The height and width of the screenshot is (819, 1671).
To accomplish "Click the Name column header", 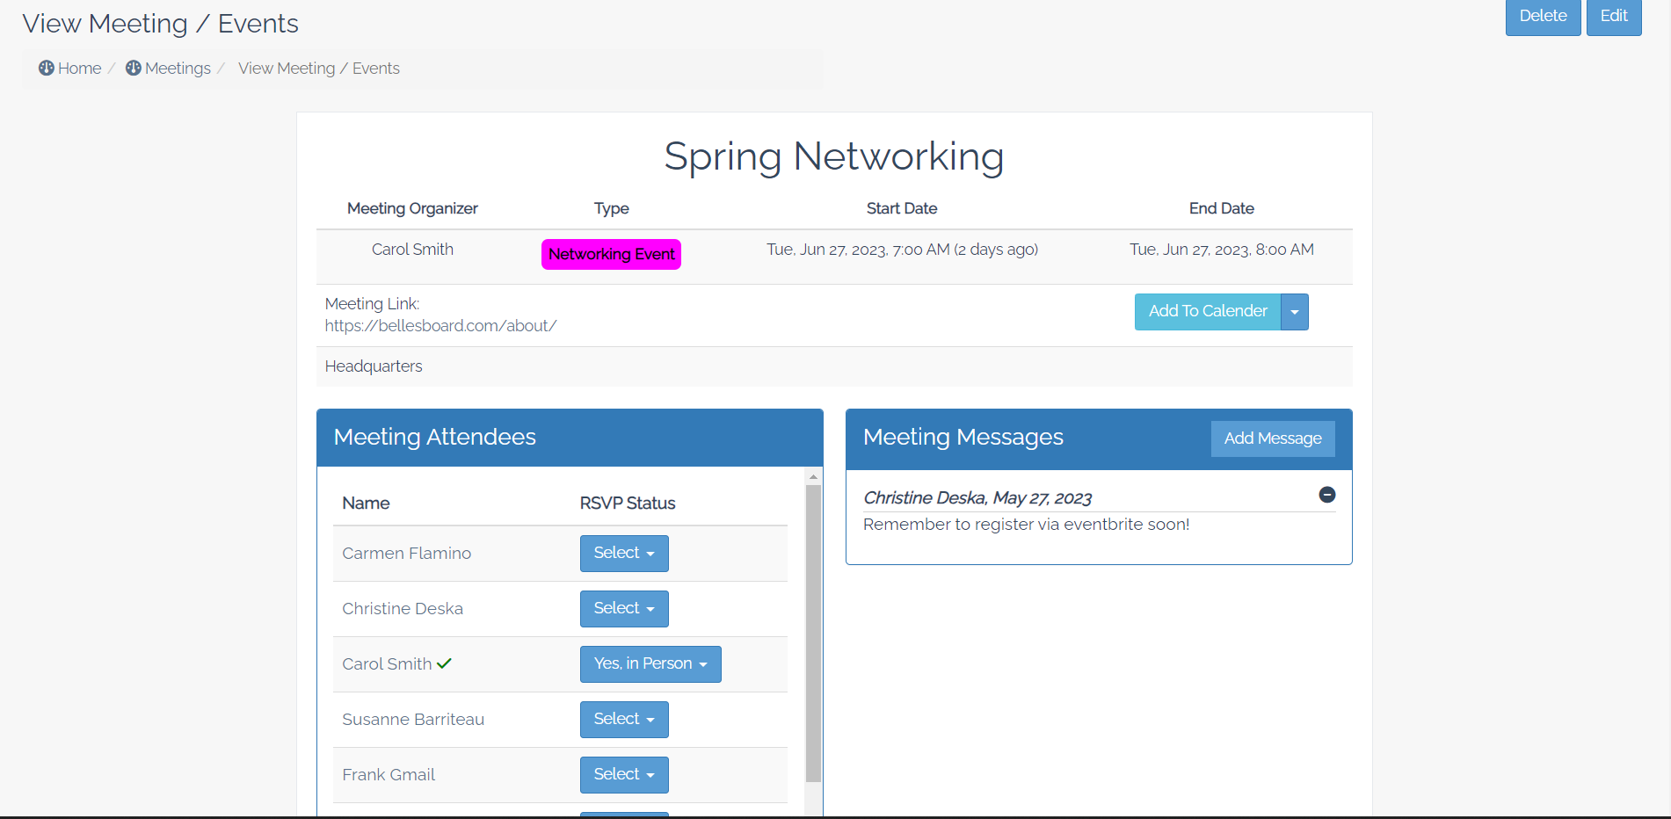I will [366, 504].
